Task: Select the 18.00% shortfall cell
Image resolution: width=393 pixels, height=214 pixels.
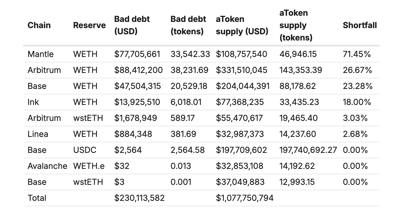Action: (x=357, y=102)
